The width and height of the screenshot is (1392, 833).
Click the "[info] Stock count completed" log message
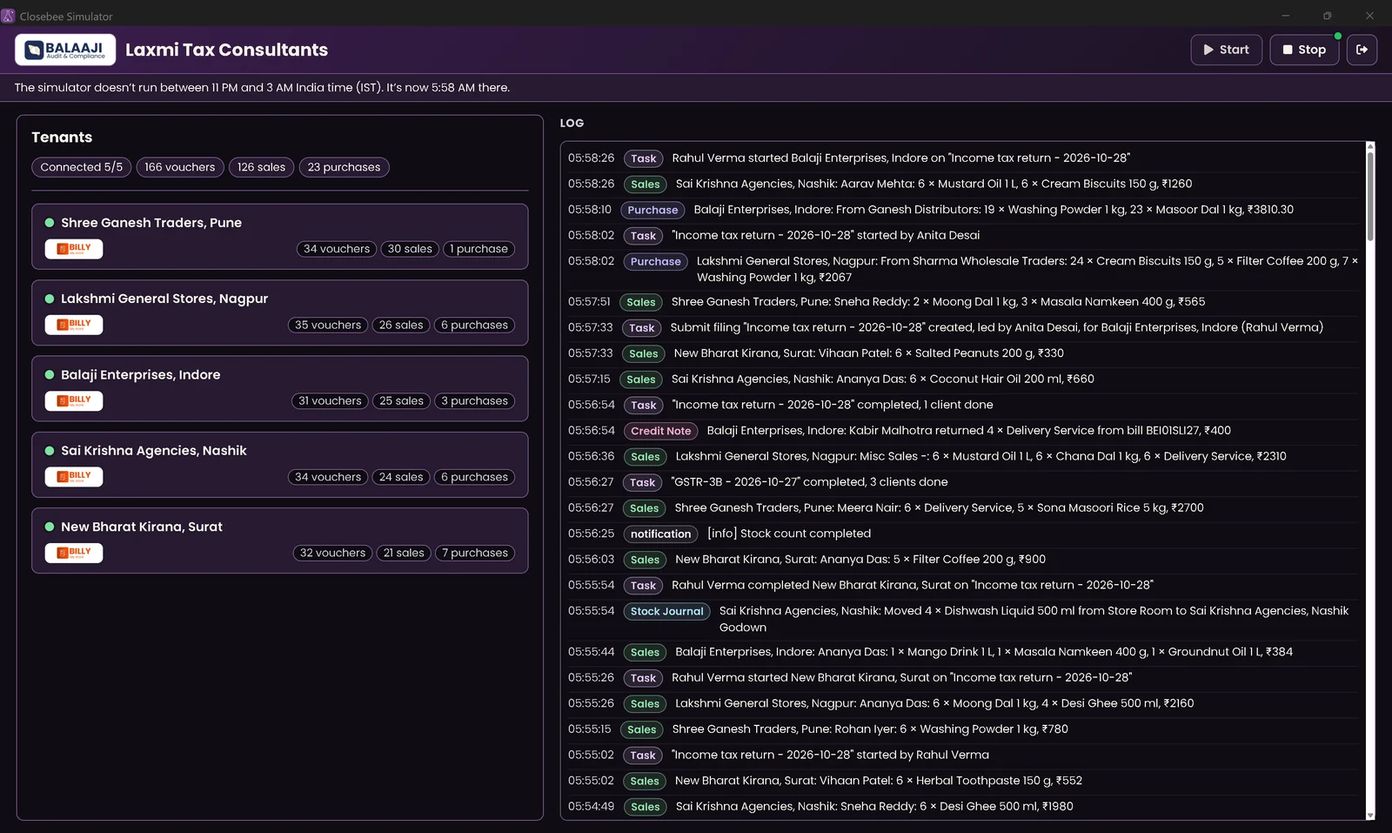(789, 534)
